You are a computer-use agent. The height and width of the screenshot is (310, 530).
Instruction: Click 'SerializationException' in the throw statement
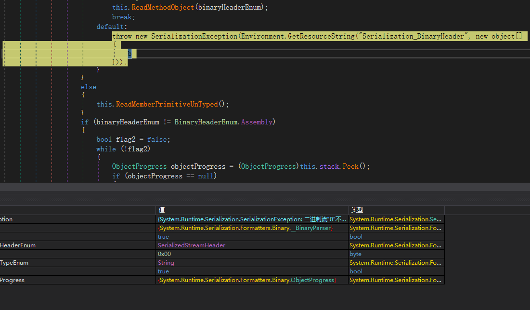(194, 36)
